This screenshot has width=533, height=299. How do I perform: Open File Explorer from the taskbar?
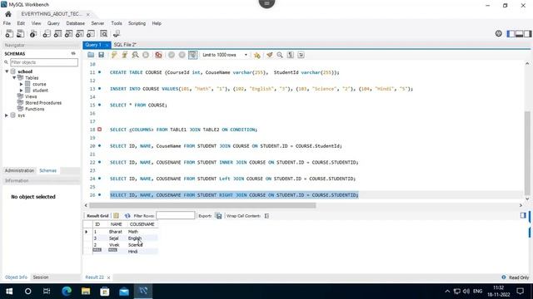[x=86, y=292]
